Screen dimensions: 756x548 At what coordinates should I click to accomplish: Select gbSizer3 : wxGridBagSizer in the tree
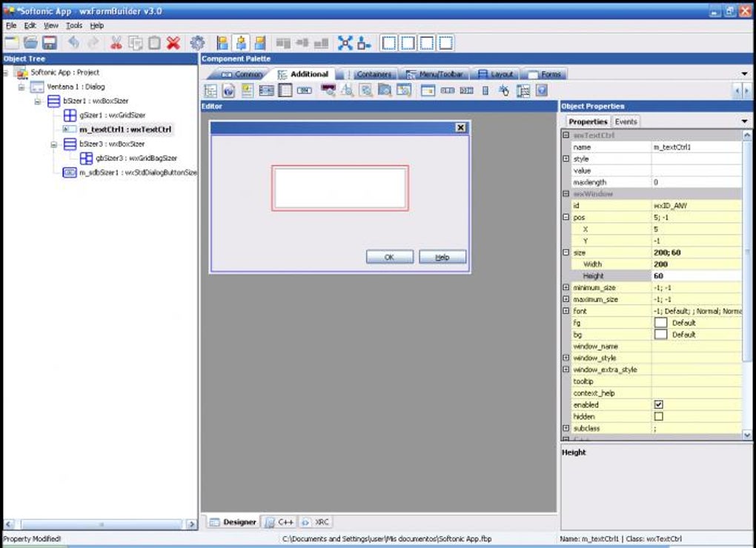click(136, 158)
